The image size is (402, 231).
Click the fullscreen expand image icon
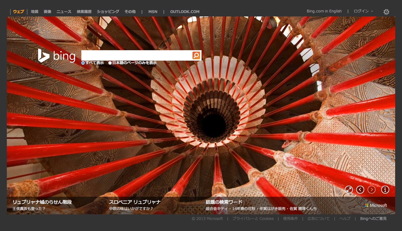(349, 190)
